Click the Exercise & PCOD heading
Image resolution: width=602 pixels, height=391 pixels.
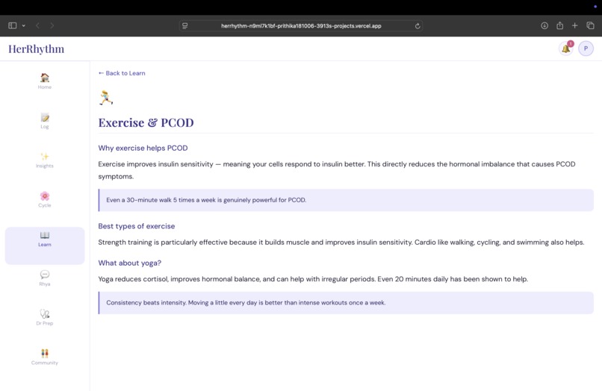(146, 122)
